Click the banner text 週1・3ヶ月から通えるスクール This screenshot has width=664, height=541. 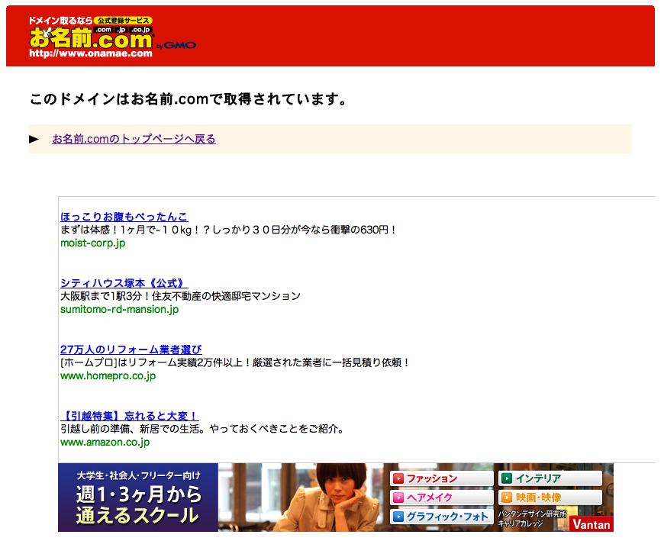click(137, 504)
